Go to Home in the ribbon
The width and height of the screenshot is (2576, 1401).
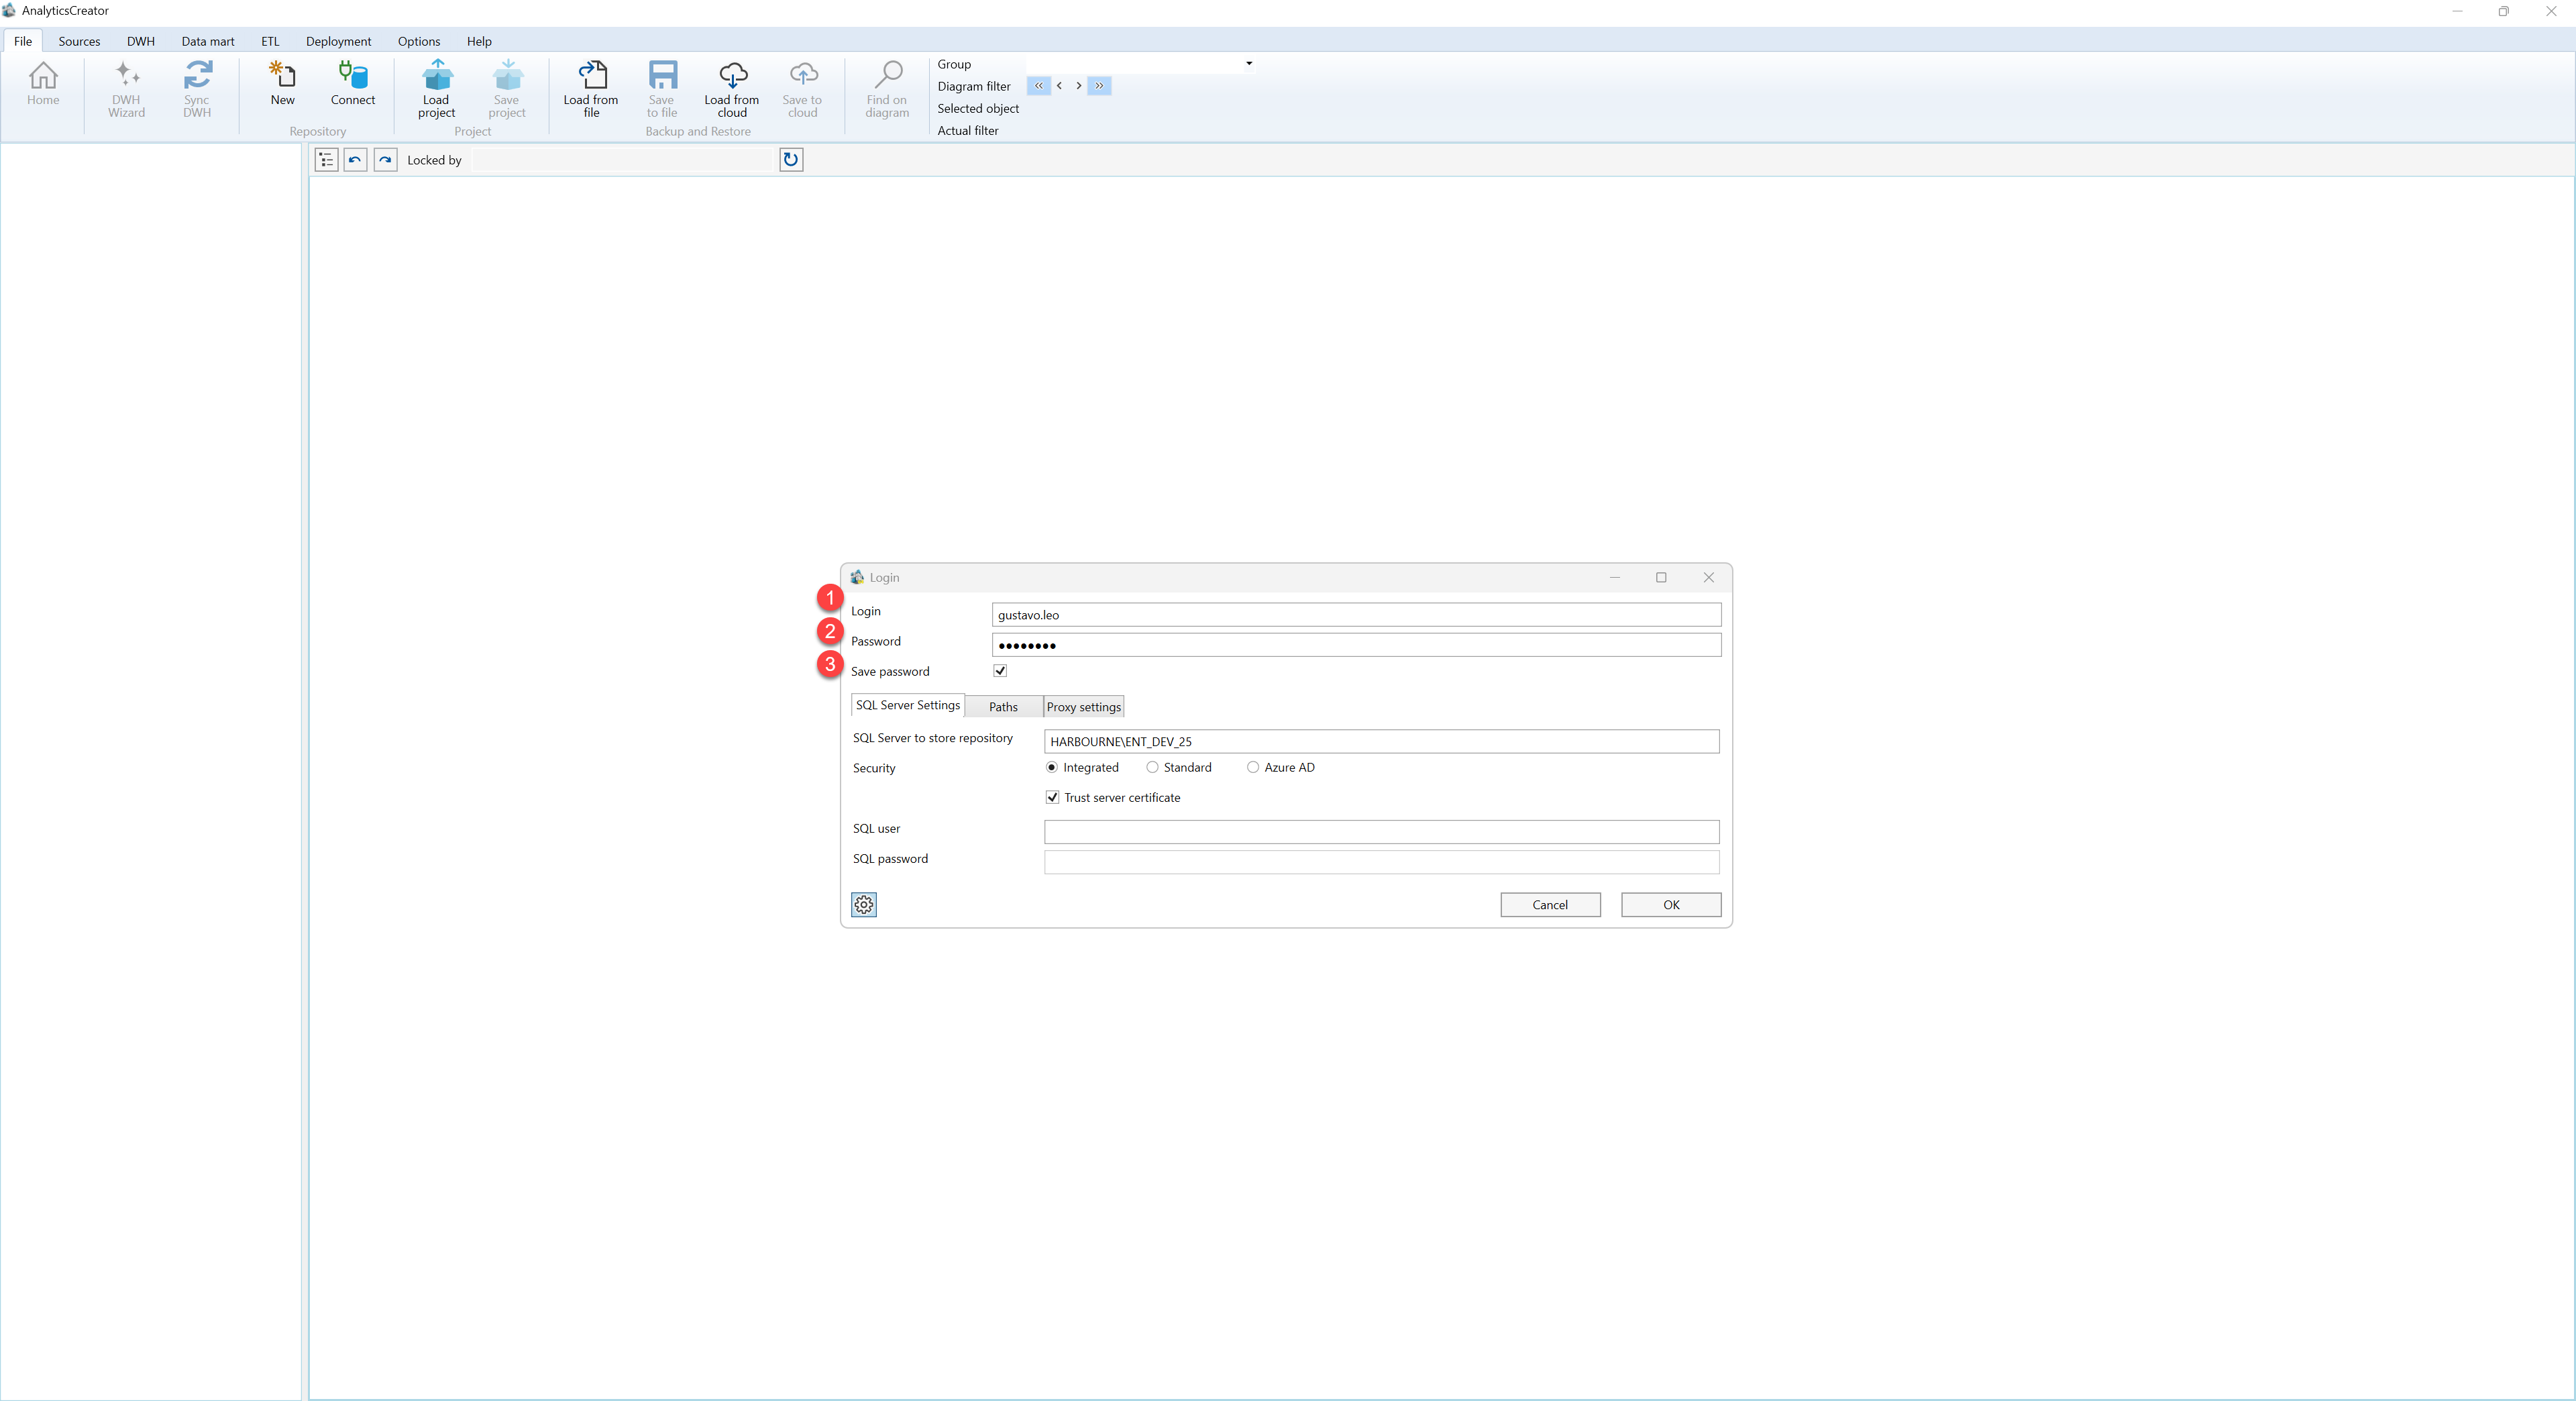43,84
